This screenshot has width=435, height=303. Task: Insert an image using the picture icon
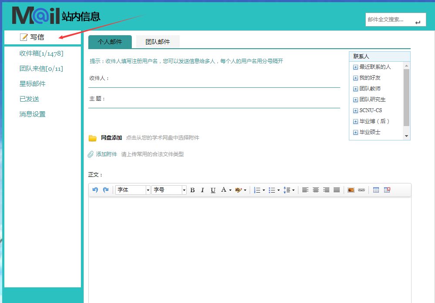351,190
